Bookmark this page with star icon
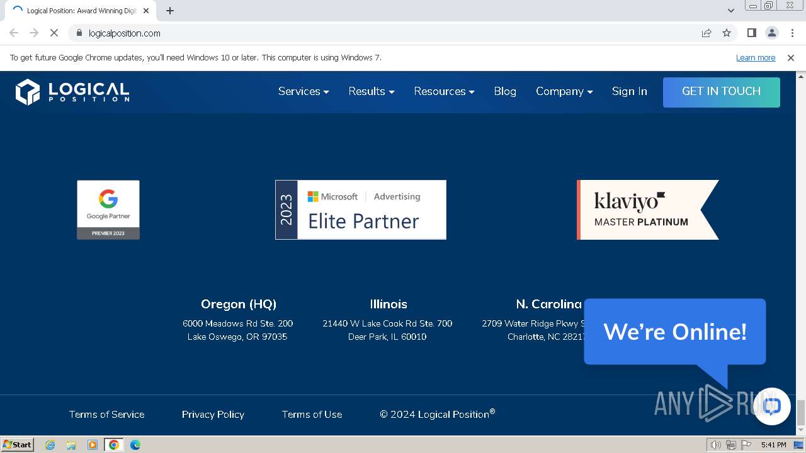806x453 pixels. (x=727, y=33)
